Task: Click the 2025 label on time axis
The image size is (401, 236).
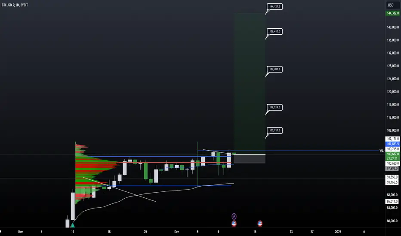Action: pyautogui.click(x=338, y=232)
